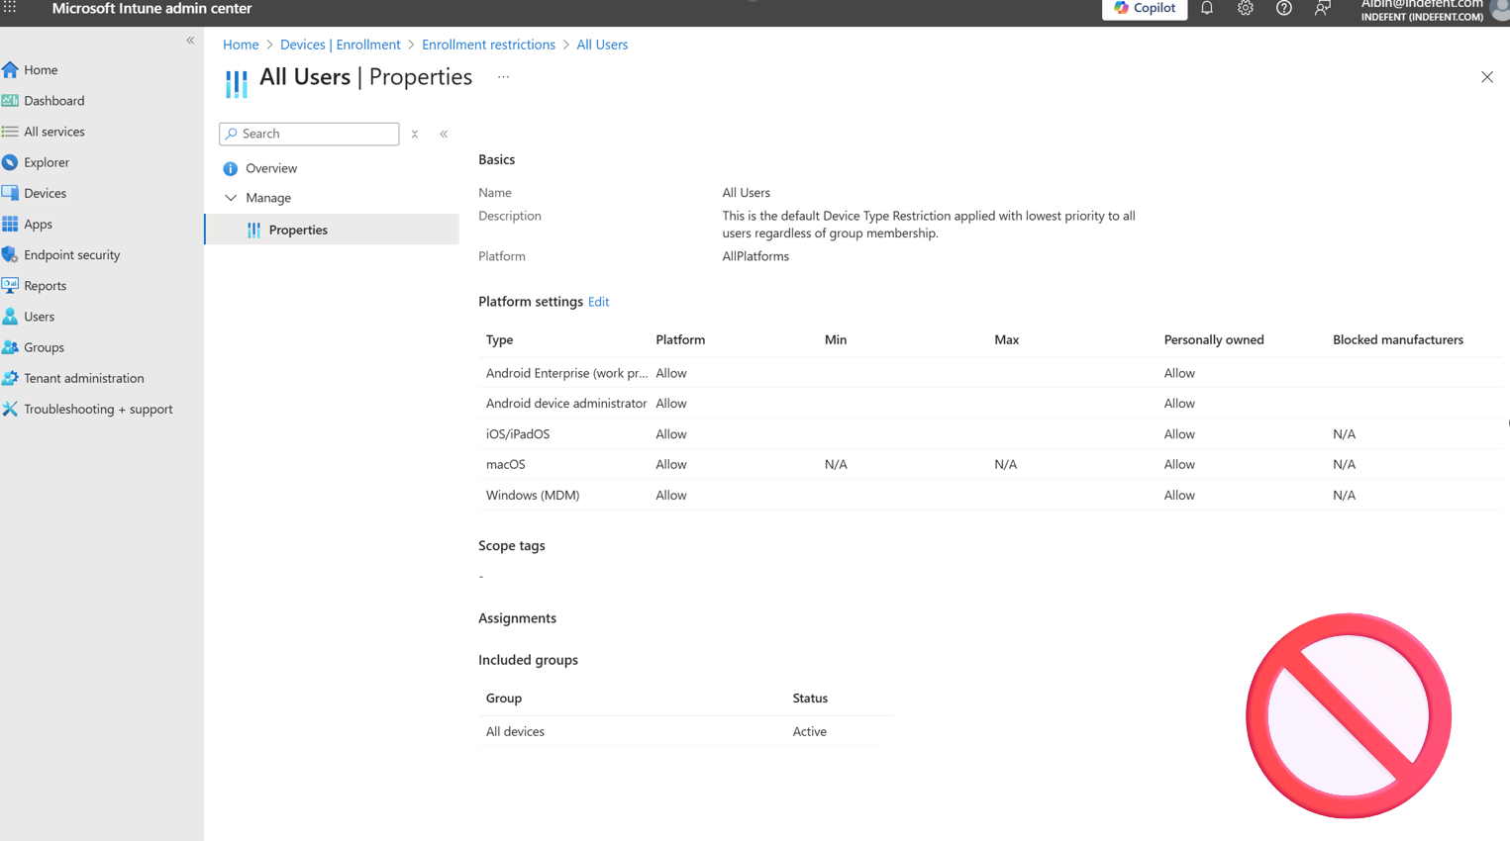
Task: Open Endpoint security from sidebar
Action: coord(71,255)
